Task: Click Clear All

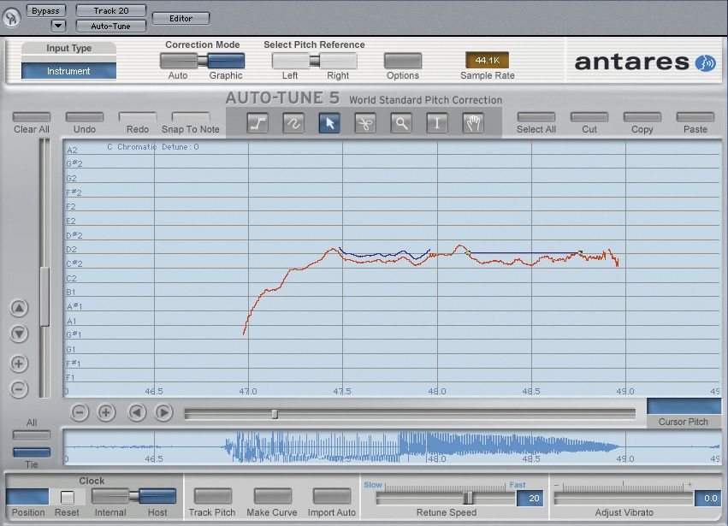Action: coord(32,117)
